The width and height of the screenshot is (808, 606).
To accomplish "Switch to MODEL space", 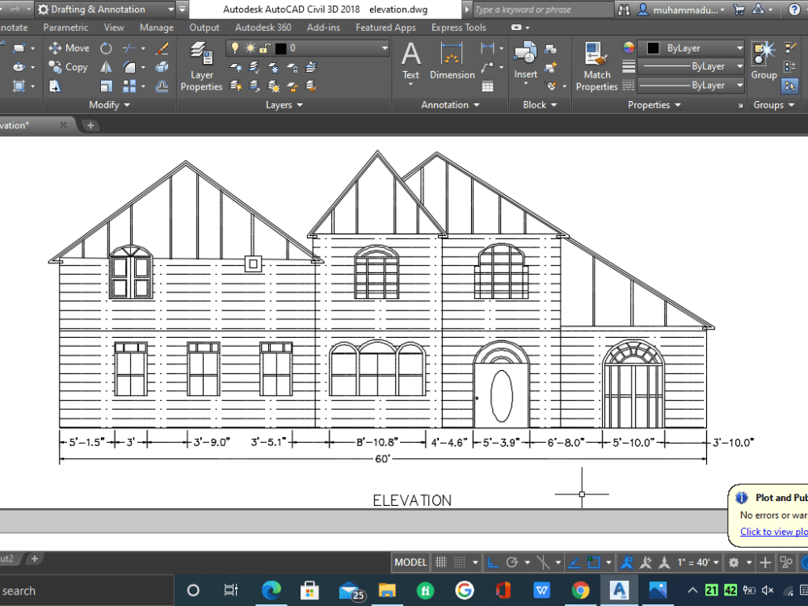I will (x=410, y=562).
